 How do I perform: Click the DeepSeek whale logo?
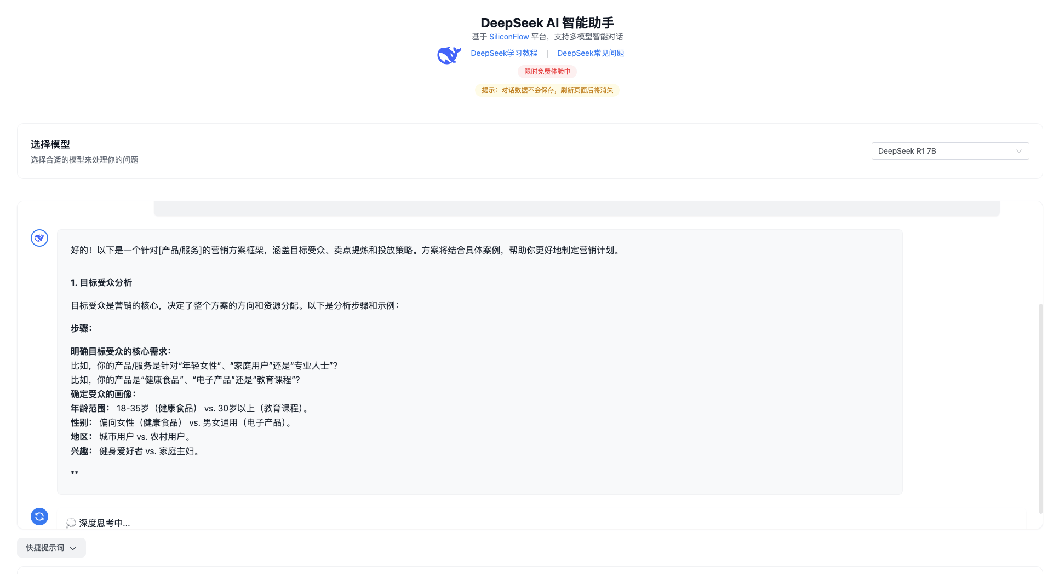[449, 55]
